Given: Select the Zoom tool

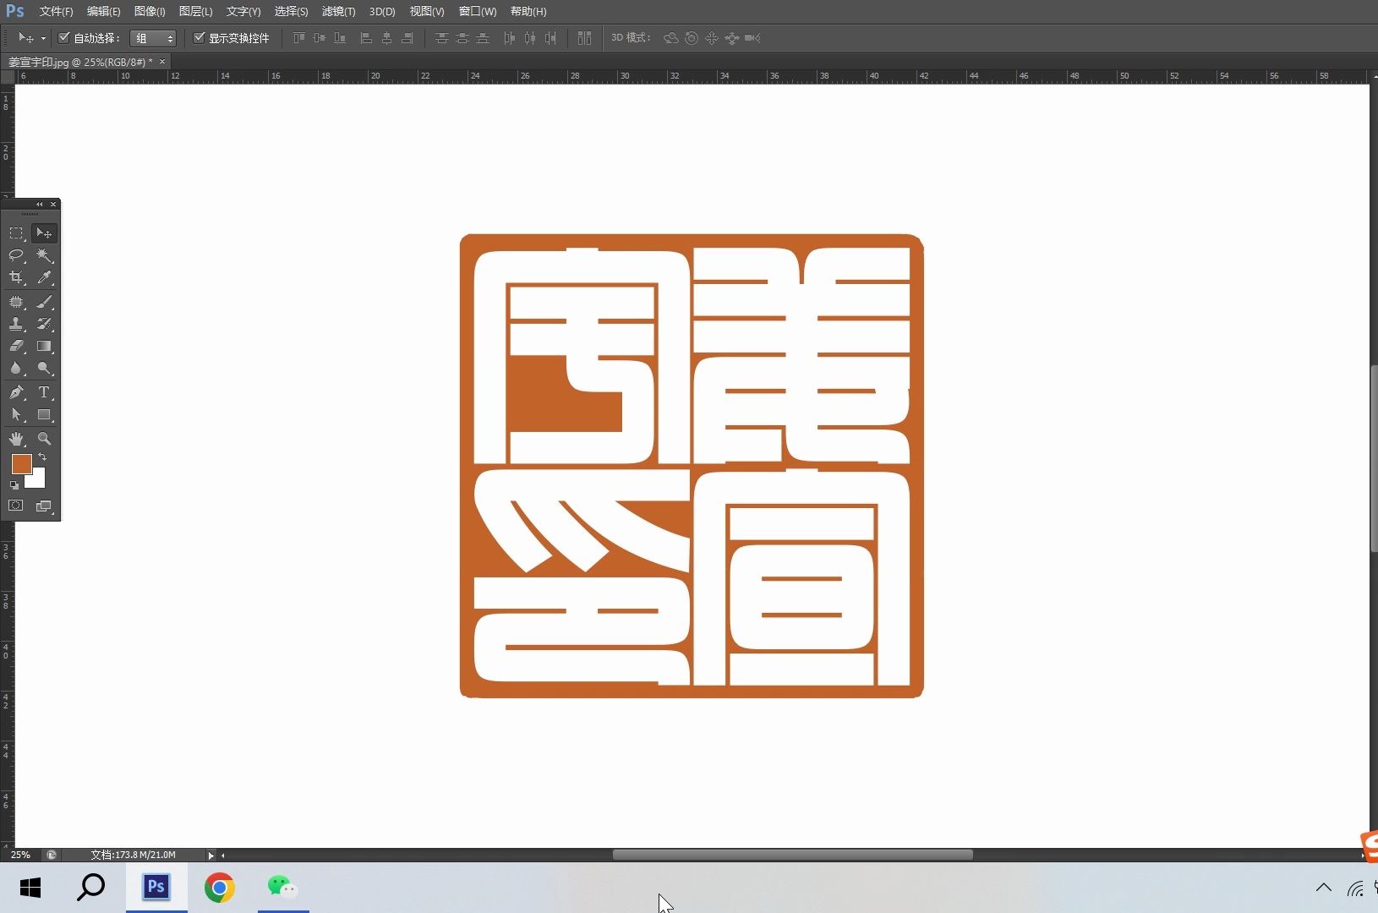Looking at the screenshot, I should [44, 439].
